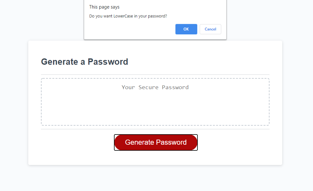Trigger password generation with the red button
This screenshot has width=313, height=191.
(x=156, y=142)
